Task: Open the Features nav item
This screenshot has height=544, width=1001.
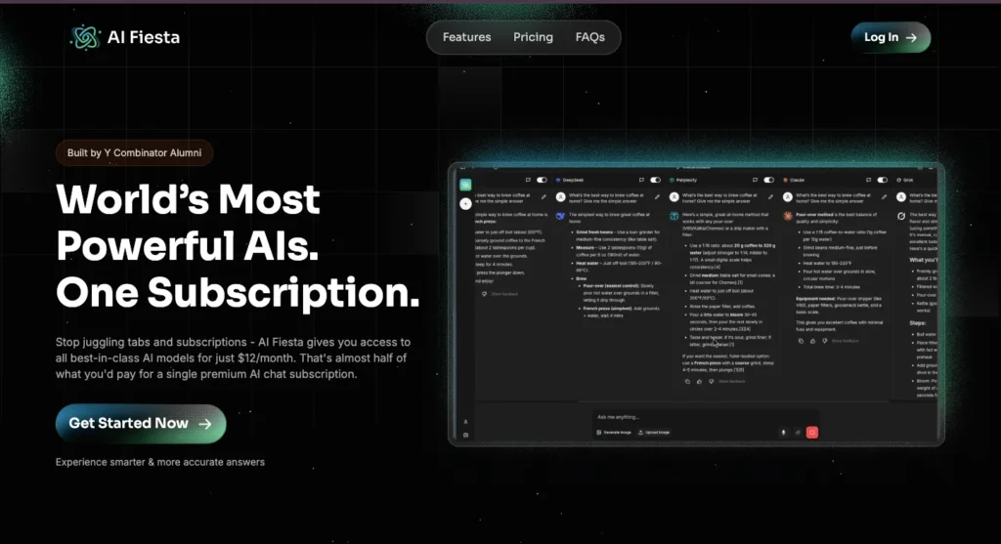Action: click(x=466, y=37)
